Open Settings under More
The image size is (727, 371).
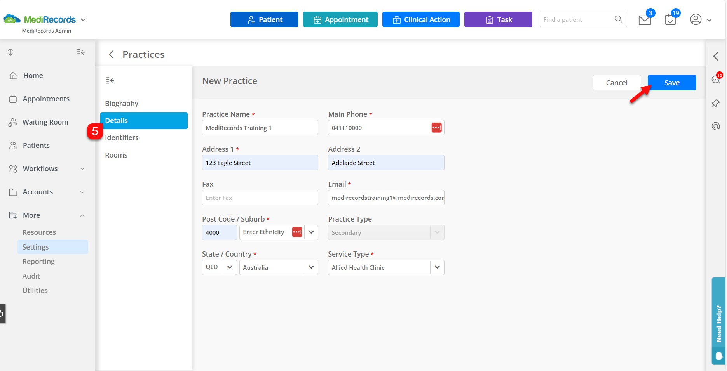pyautogui.click(x=53, y=247)
